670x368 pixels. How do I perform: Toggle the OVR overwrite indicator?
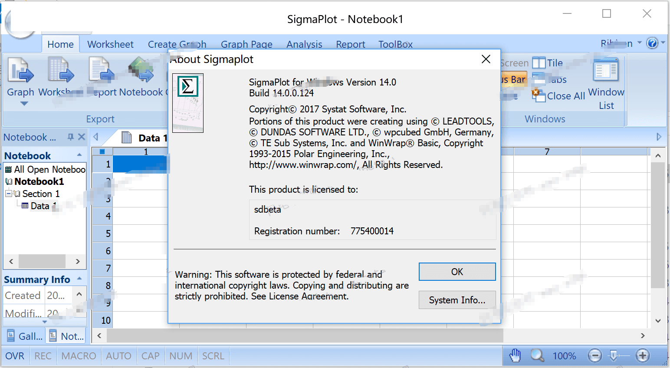[15, 356]
